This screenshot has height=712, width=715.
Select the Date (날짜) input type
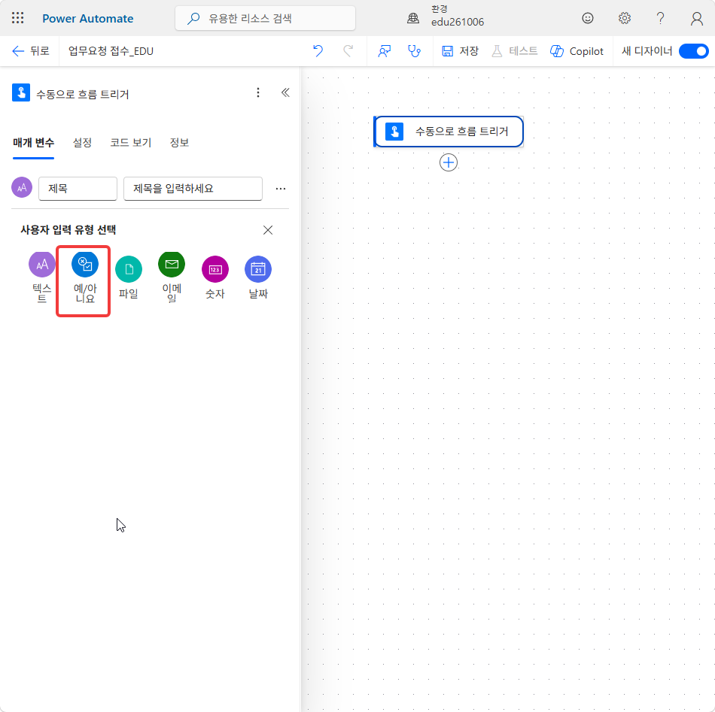pyautogui.click(x=258, y=278)
